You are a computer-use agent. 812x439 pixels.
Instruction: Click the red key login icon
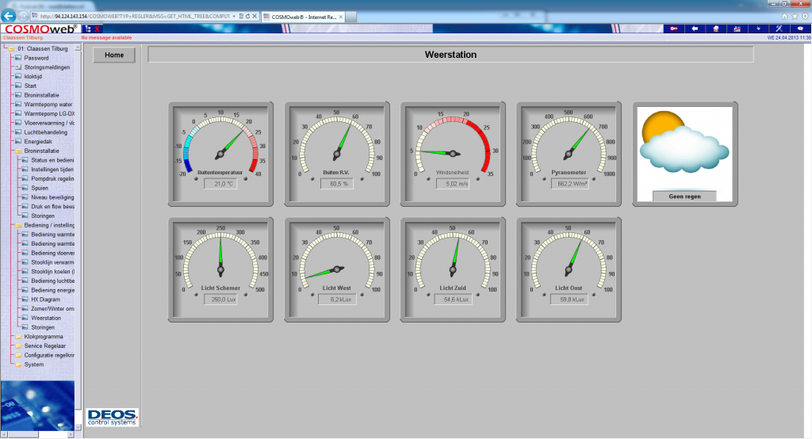pyautogui.click(x=674, y=29)
